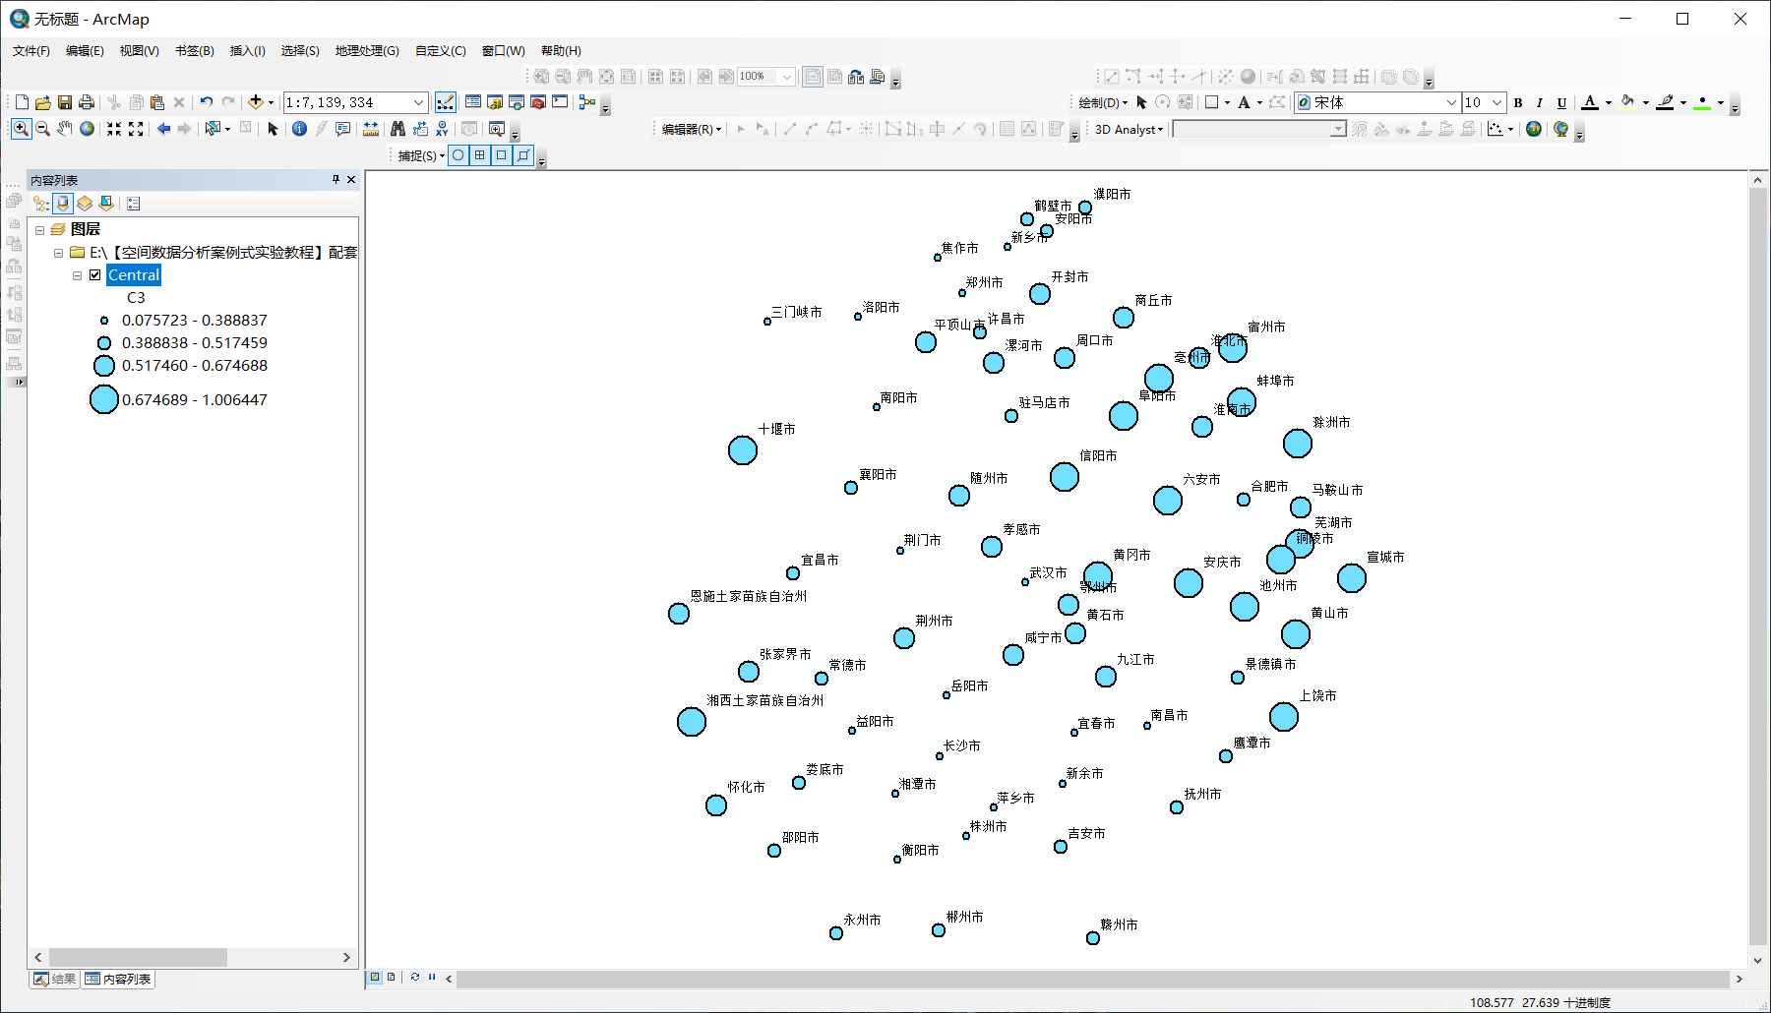Zoom to Full Extent globe icon
This screenshot has height=1013, width=1771.
(88, 129)
